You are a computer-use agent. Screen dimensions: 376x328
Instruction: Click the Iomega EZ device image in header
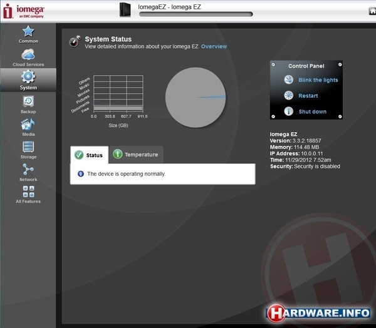[125, 10]
